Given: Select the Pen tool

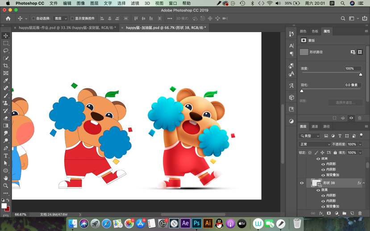Looking at the screenshot, I should coord(6,148).
